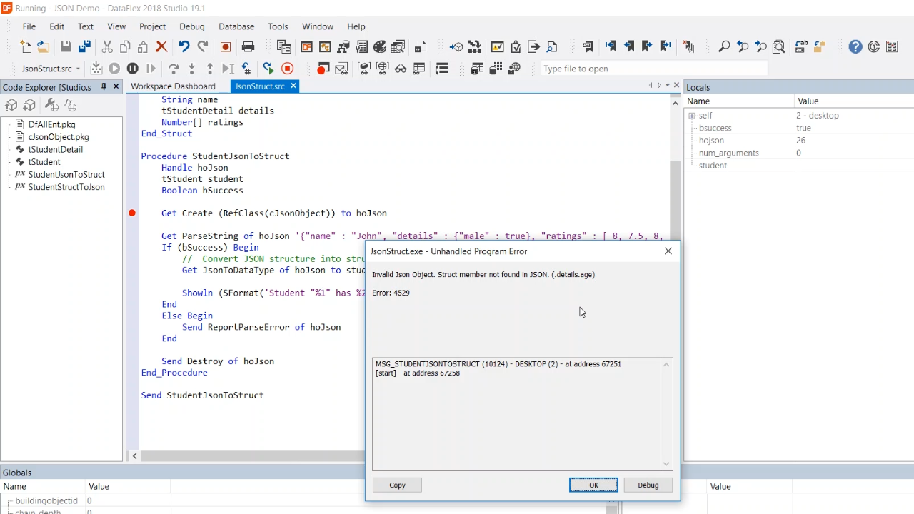The height and width of the screenshot is (514, 914).
Task: Expand the self node in Locals
Action: coord(692,116)
